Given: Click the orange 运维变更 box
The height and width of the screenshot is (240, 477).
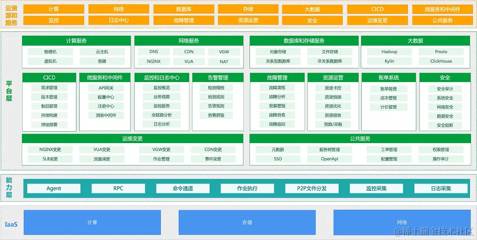Looking at the screenshot, I should coord(378,20).
